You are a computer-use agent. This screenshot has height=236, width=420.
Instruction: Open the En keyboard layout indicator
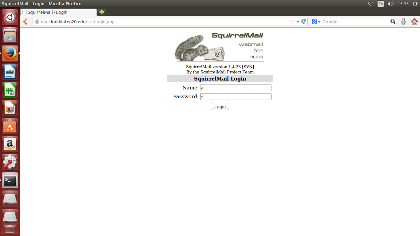tap(381, 4)
